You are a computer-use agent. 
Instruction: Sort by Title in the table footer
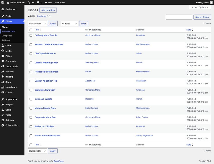click(x=38, y=145)
